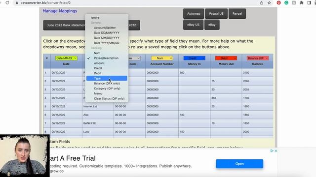Close the ad with the X icon
Image resolution: width=316 pixels, height=177 pixels.
click(x=276, y=151)
